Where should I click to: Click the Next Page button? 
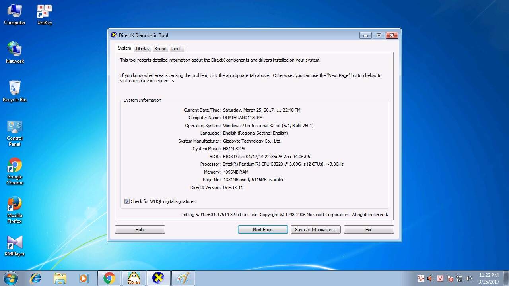[x=262, y=230]
